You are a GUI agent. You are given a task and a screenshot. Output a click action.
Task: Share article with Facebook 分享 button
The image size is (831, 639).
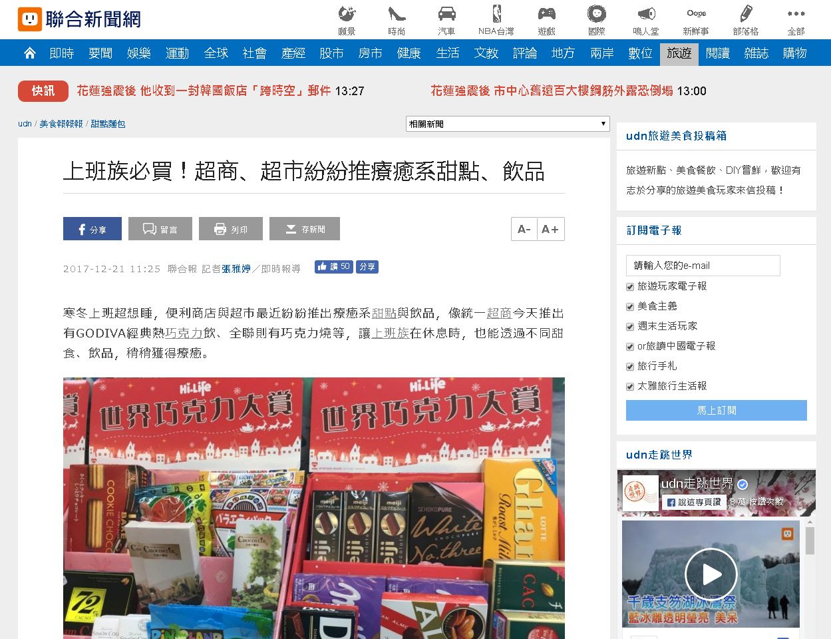pyautogui.click(x=92, y=229)
